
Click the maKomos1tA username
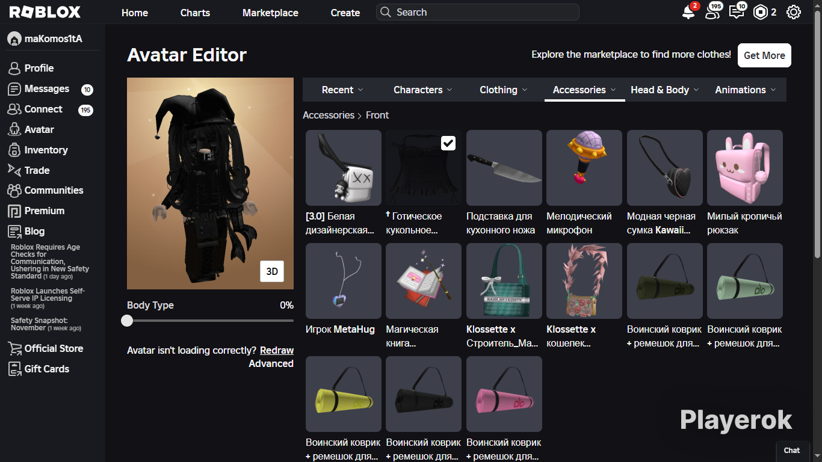tap(54, 39)
